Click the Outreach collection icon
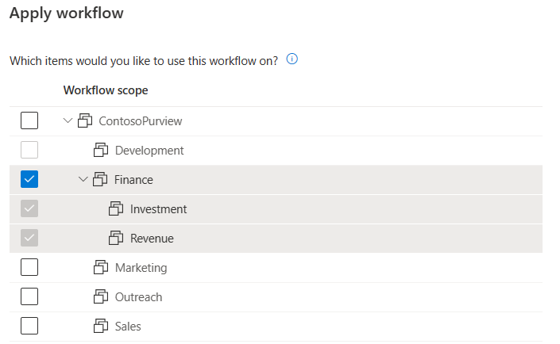The width and height of the screenshot is (560, 344). tap(101, 296)
